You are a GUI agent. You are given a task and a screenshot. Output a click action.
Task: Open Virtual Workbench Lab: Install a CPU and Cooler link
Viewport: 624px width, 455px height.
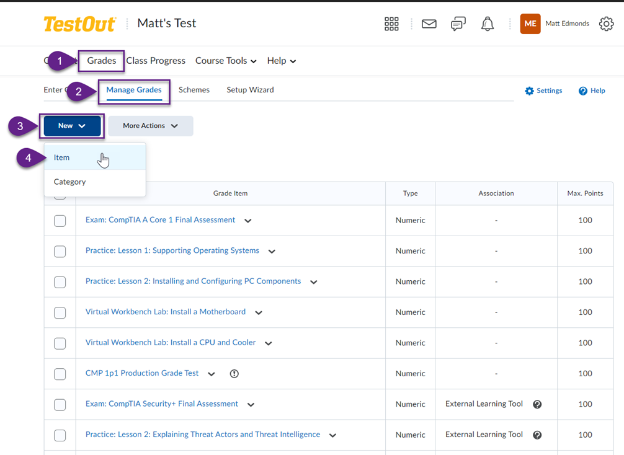(x=171, y=342)
